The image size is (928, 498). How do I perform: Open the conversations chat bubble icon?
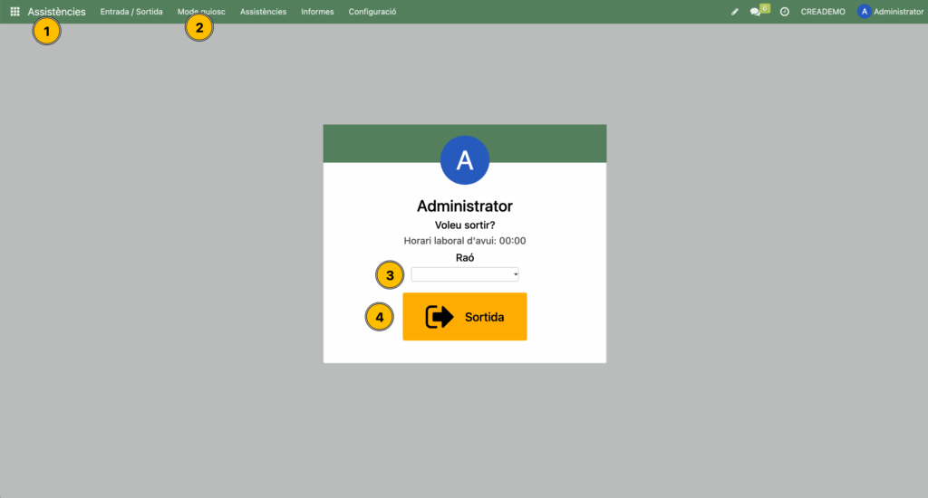click(x=756, y=12)
